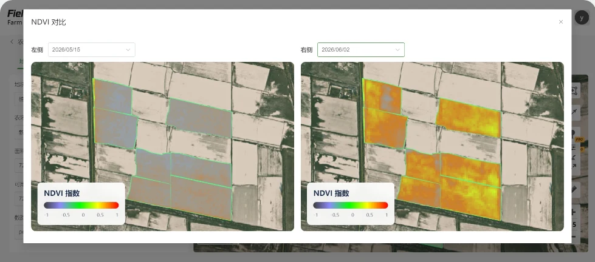
Task: Click the '右侧' label
Action: coord(306,50)
